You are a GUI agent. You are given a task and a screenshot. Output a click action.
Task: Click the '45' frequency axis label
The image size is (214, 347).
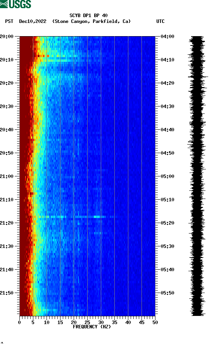point(142,323)
